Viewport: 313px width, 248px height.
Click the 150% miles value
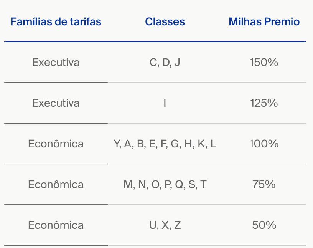264,62
